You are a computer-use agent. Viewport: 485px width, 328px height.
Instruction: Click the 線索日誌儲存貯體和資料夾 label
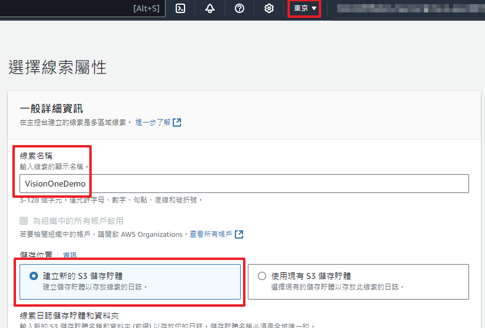point(69,316)
